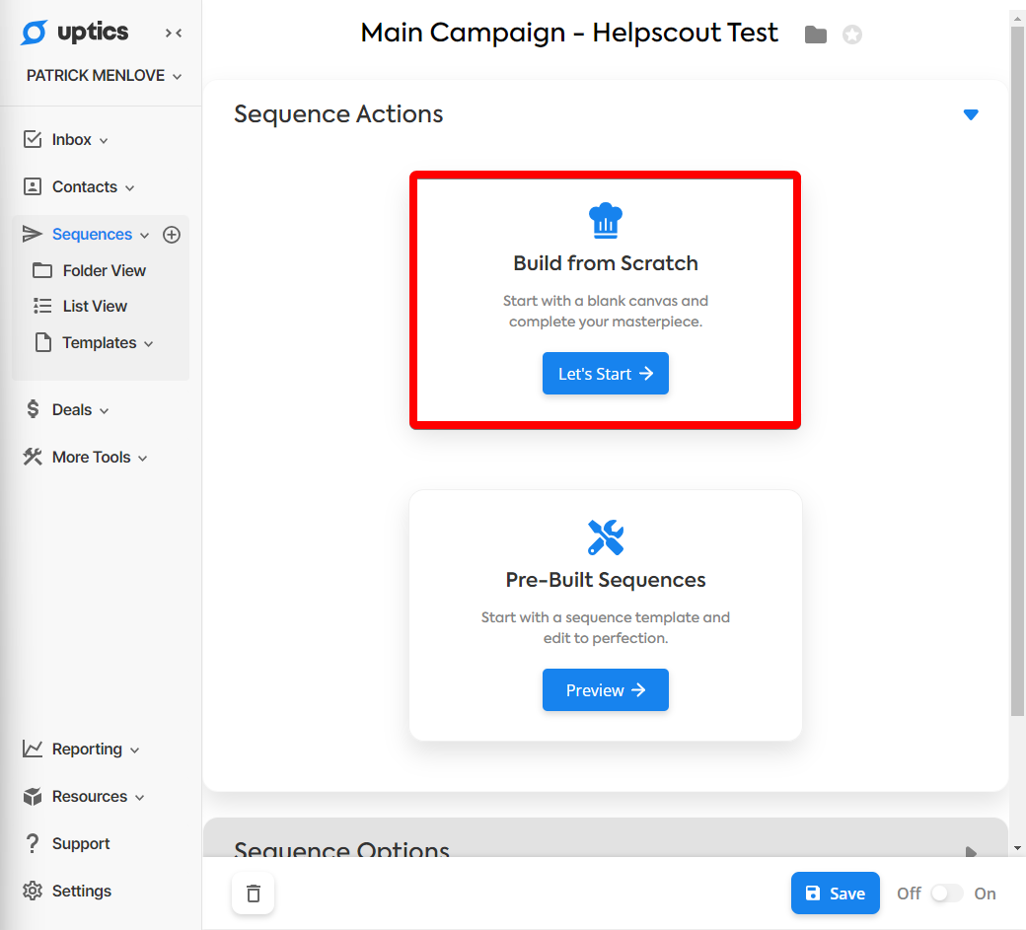Click the Pre-Built Sequences tools icon
1026x930 pixels.
[x=606, y=537]
